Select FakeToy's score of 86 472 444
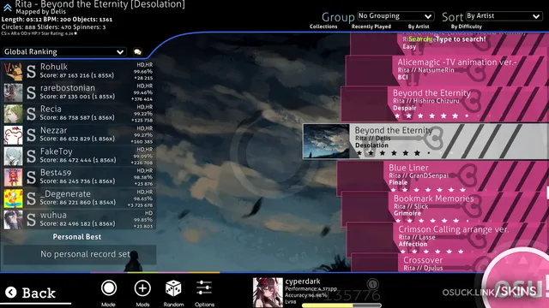This screenshot has height=308, width=549. point(79,156)
